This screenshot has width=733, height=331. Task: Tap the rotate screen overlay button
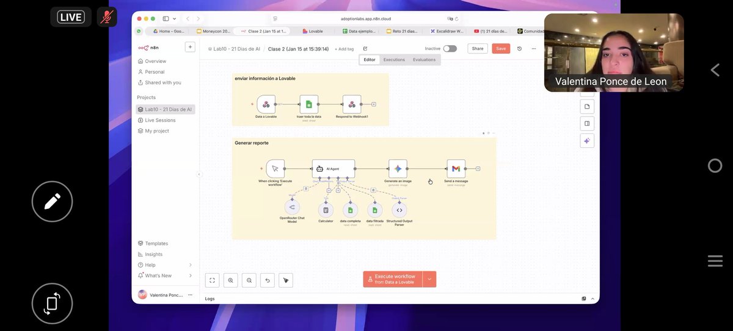coord(53,304)
